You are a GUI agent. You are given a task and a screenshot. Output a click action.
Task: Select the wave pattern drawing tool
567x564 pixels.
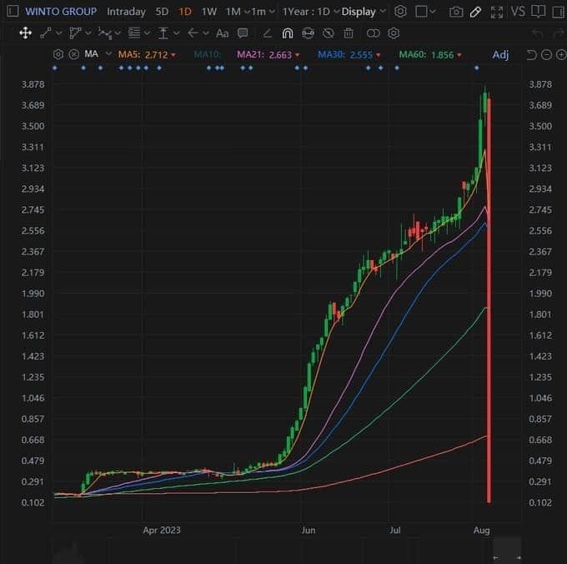pyautogui.click(x=105, y=33)
